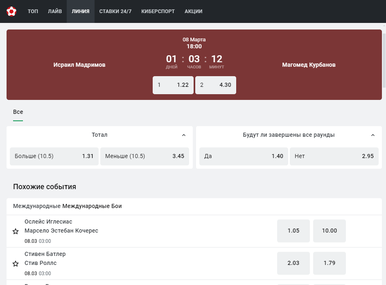This screenshot has width=386, height=285.
Task: Collapse the Будут ли завершены все раунды section
Action: coord(373,135)
